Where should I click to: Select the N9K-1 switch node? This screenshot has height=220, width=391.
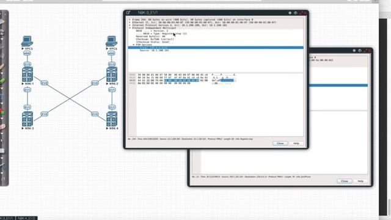click(x=27, y=75)
